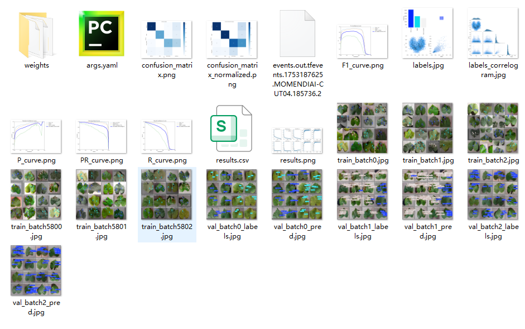525x329 pixels.
Task: Select the val_batch2_pred.jpg thumbnail
Action: coord(36,270)
